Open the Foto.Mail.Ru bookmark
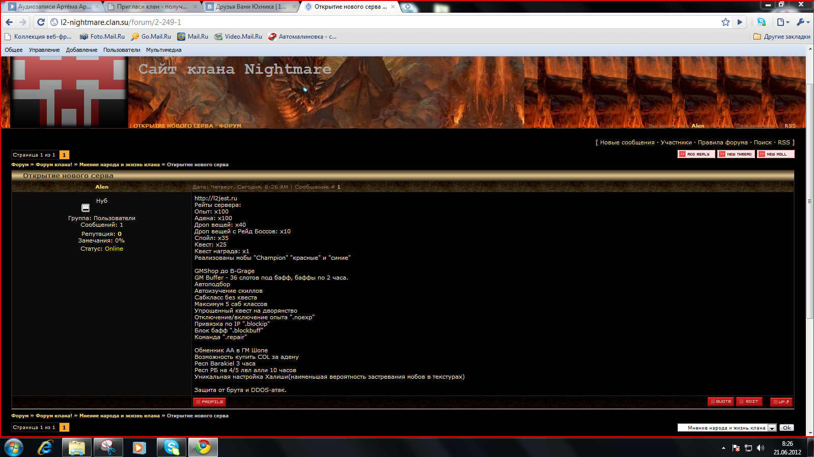This screenshot has width=814, height=457. pos(102,37)
